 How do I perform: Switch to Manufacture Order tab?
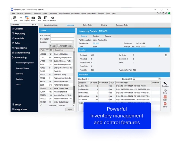point(51,25)
